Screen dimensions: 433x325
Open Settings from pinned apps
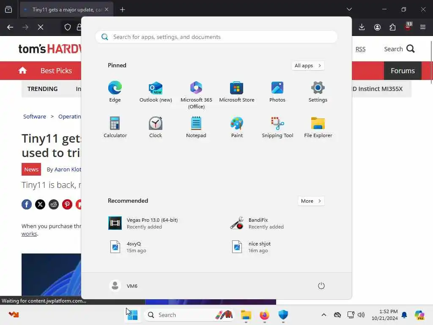pos(318,91)
